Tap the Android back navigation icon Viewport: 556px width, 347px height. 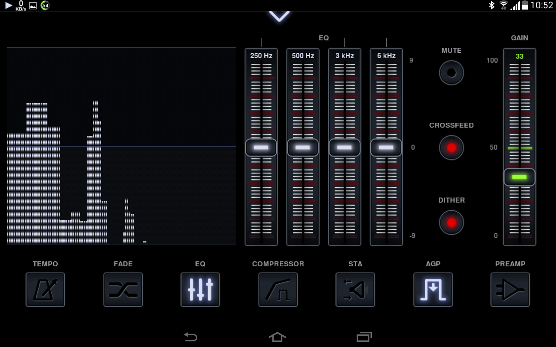click(190, 337)
